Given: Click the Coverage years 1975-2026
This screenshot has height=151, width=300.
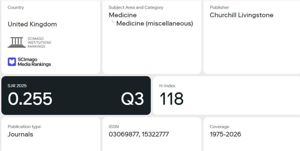Looking at the screenshot, I should [225, 134].
